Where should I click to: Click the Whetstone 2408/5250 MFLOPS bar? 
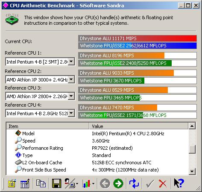(138, 63)
